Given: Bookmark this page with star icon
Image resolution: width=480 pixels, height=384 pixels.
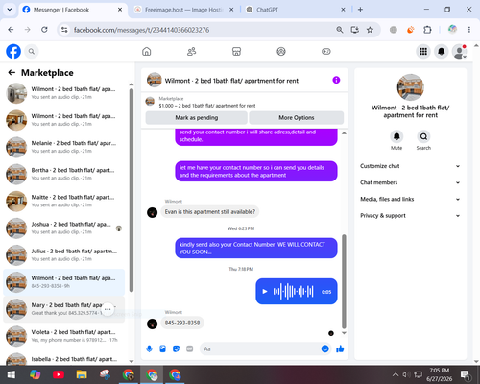Looking at the screenshot, I should (370, 30).
